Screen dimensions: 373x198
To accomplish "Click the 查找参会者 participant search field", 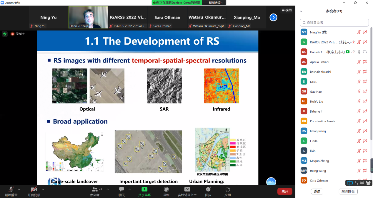I will [334, 23].
